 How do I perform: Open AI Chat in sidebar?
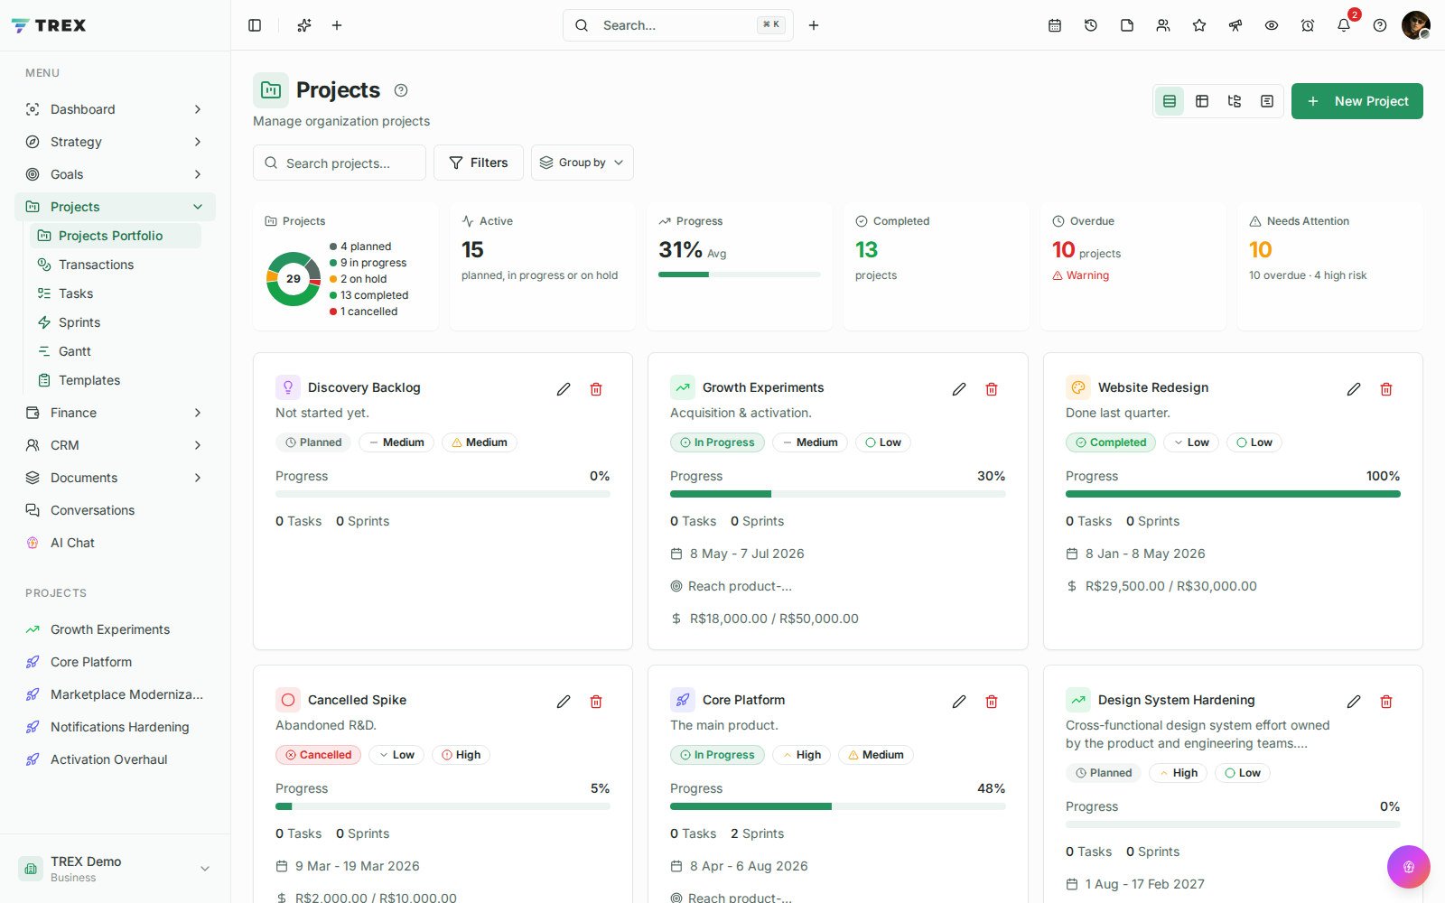coord(116,543)
